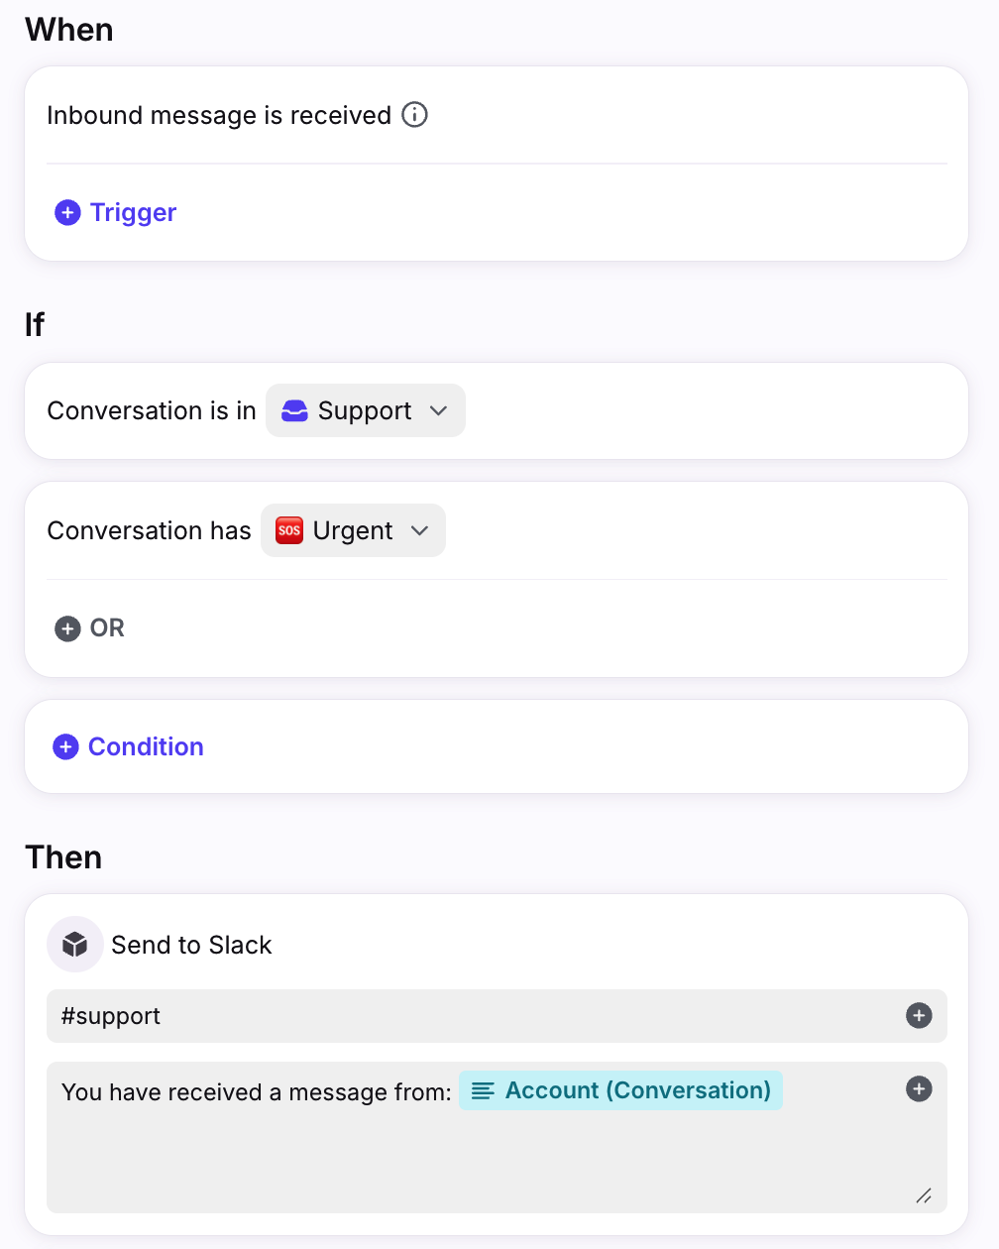
Task: Grab the message box resize handle
Action: (924, 1195)
